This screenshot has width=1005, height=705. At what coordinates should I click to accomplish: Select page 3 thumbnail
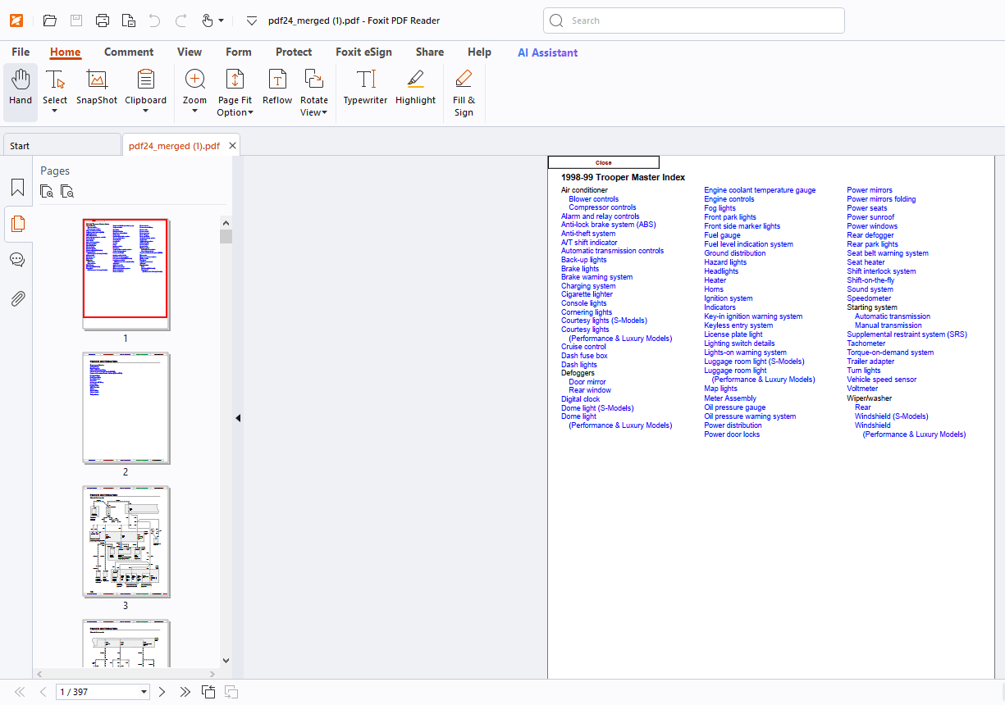pos(126,541)
